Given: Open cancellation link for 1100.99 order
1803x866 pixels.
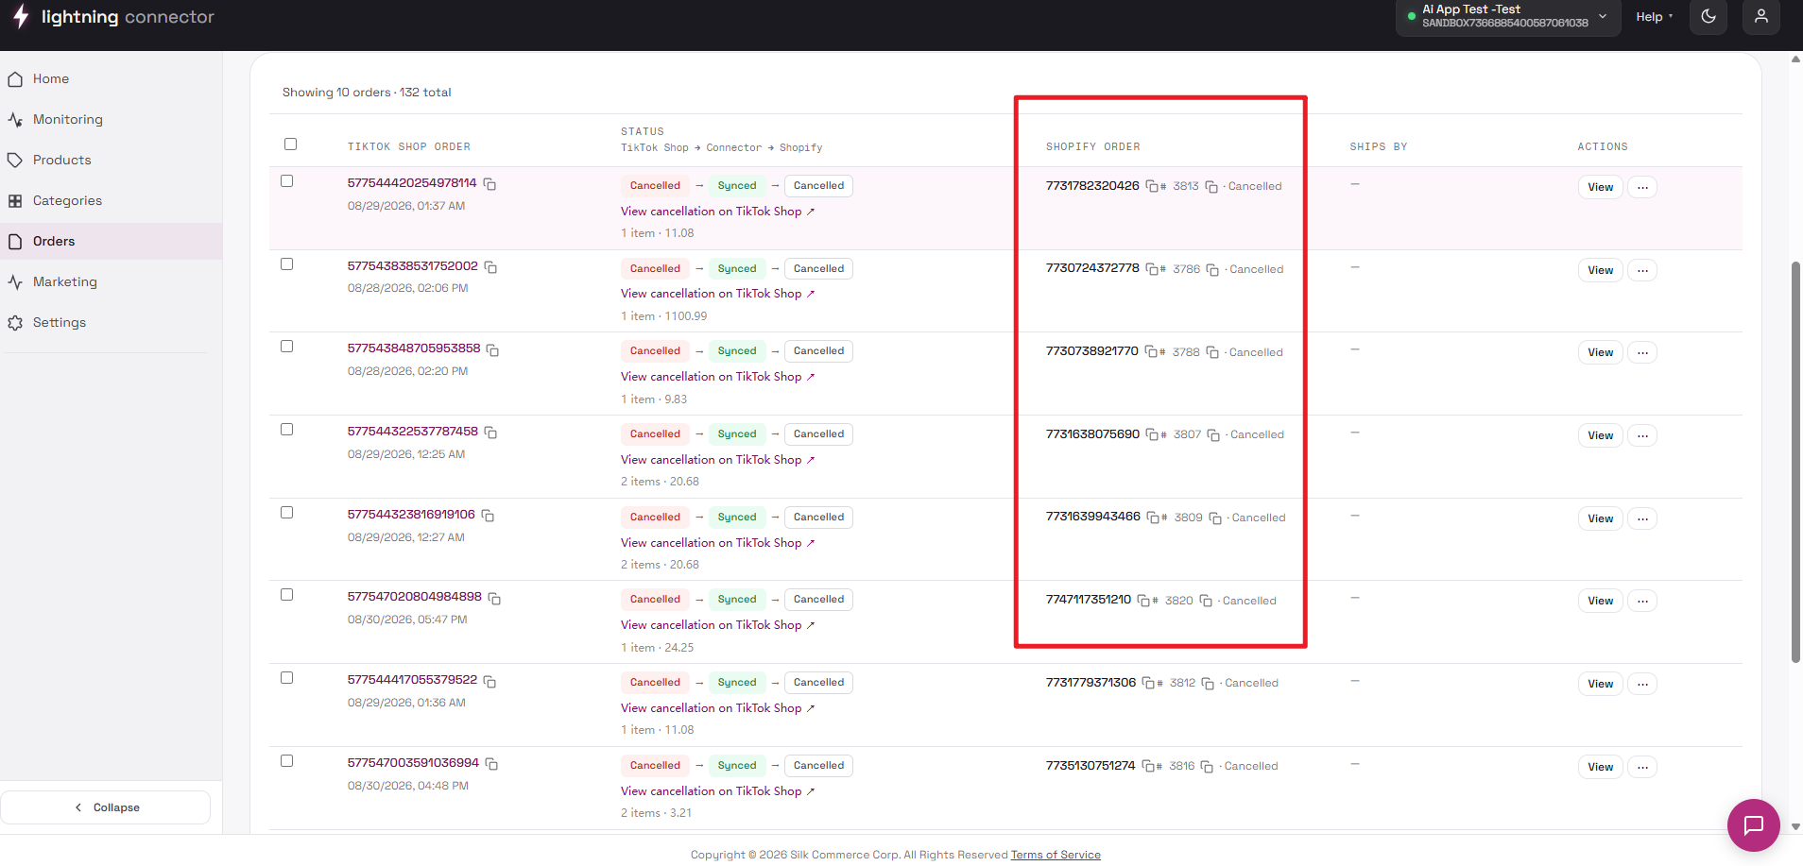Looking at the screenshot, I should 717,294.
